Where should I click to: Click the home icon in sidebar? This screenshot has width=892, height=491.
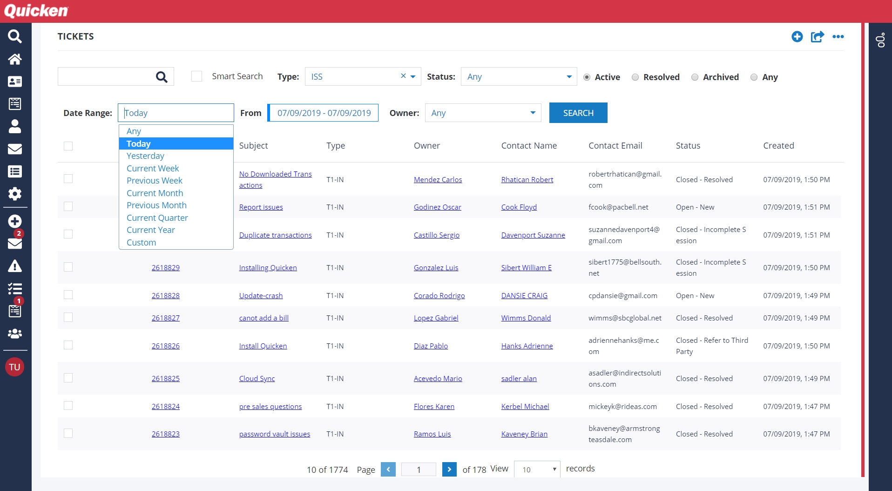click(x=15, y=59)
